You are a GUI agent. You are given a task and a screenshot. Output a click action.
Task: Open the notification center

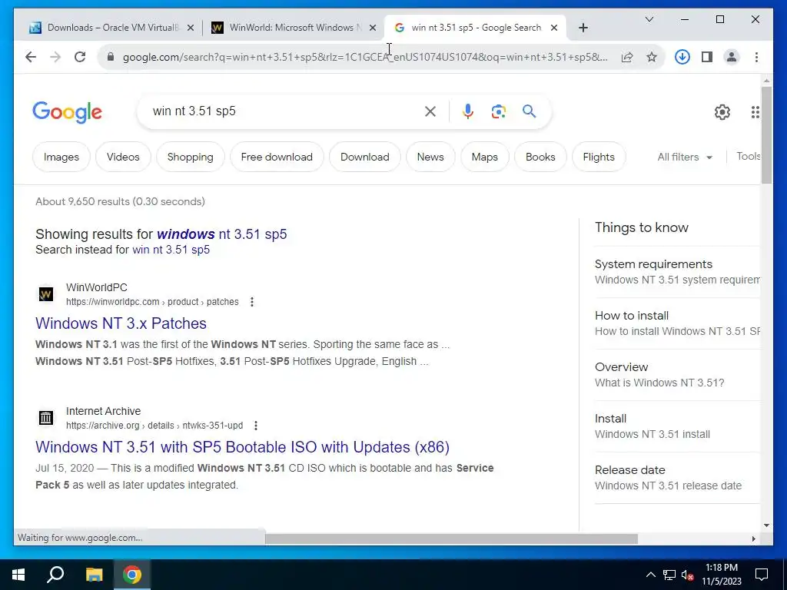coord(762,575)
